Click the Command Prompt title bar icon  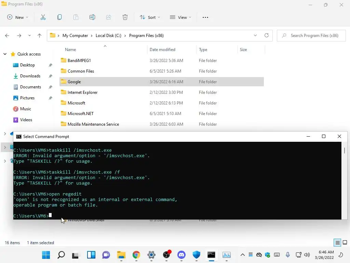[19, 136]
